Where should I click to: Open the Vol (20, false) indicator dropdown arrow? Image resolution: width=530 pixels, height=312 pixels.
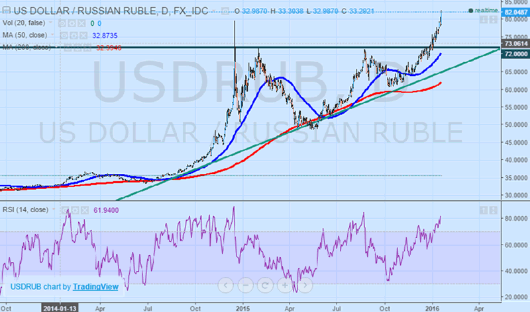[x=51, y=22]
